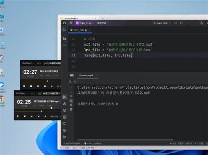208x155 pixels.
Task: Click the 进程已结束 exit code message
Action: [98, 104]
